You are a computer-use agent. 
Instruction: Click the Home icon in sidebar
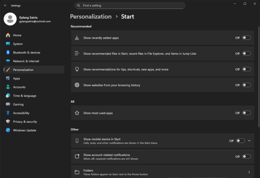point(8,35)
